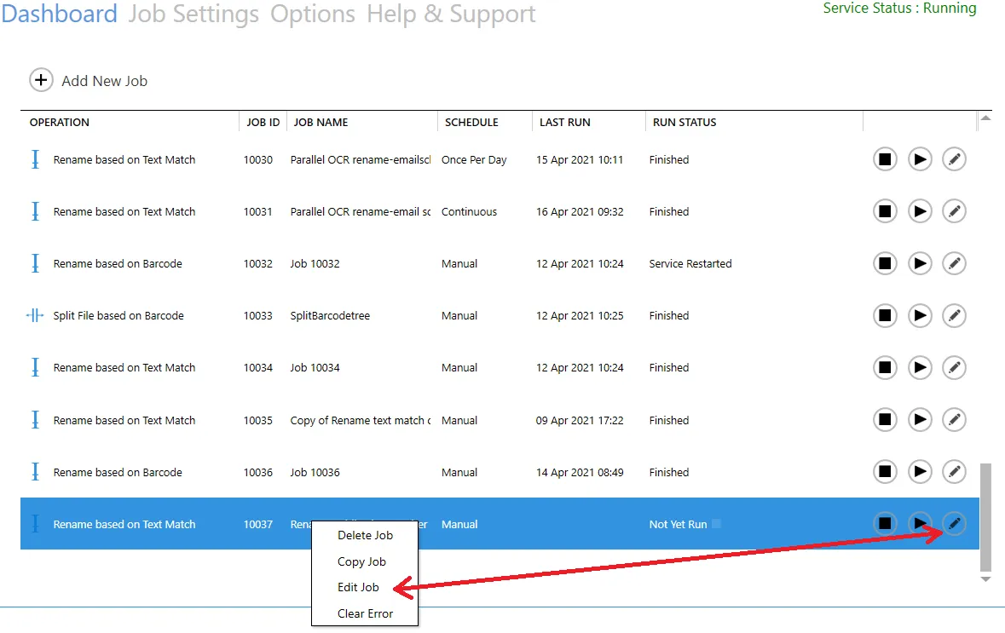Image resolution: width=1005 pixels, height=633 pixels.
Task: Edit job 10032 with the pencil icon
Action: 955,264
